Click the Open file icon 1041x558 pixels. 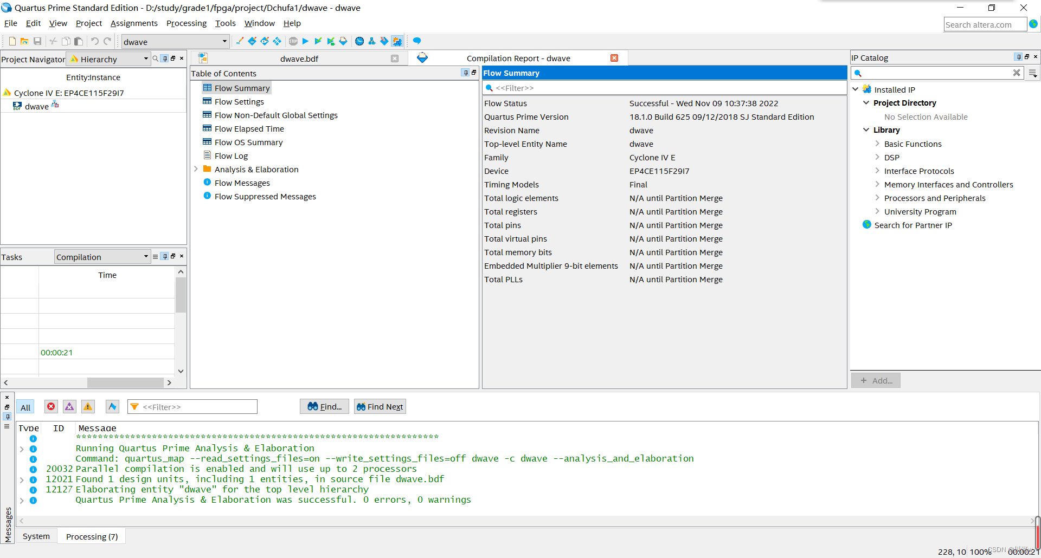tap(24, 41)
